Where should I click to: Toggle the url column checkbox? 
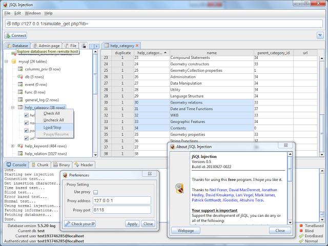click(26, 138)
